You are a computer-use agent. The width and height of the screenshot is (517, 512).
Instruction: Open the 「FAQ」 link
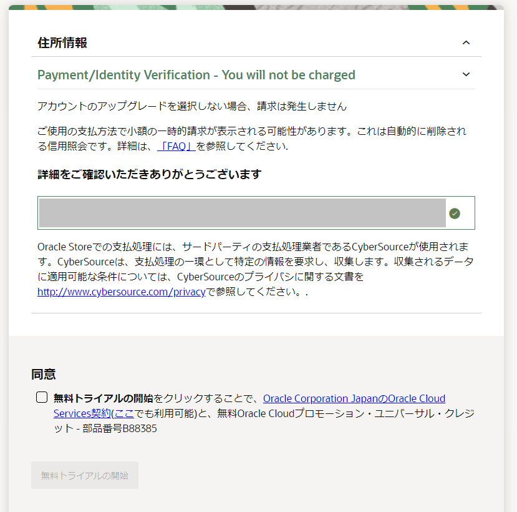tap(176, 146)
